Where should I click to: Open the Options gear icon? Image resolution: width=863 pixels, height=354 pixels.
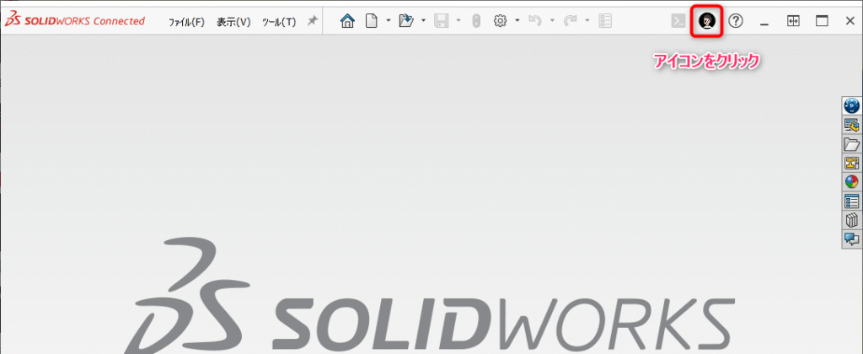[x=499, y=22]
